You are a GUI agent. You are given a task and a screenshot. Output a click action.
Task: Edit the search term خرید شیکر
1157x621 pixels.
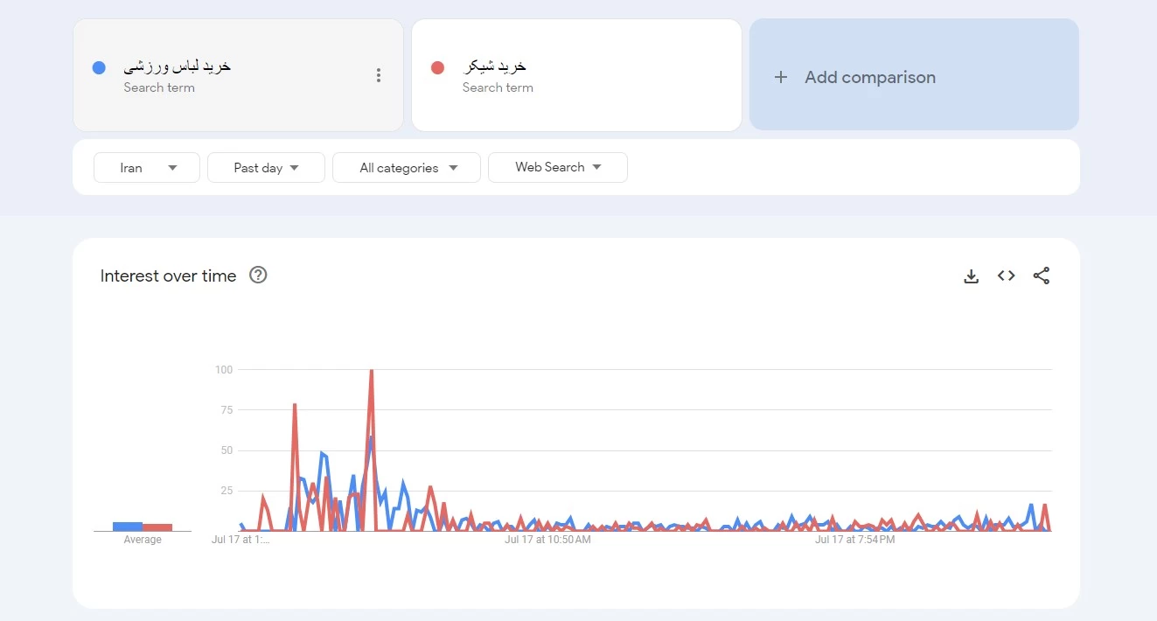click(495, 66)
